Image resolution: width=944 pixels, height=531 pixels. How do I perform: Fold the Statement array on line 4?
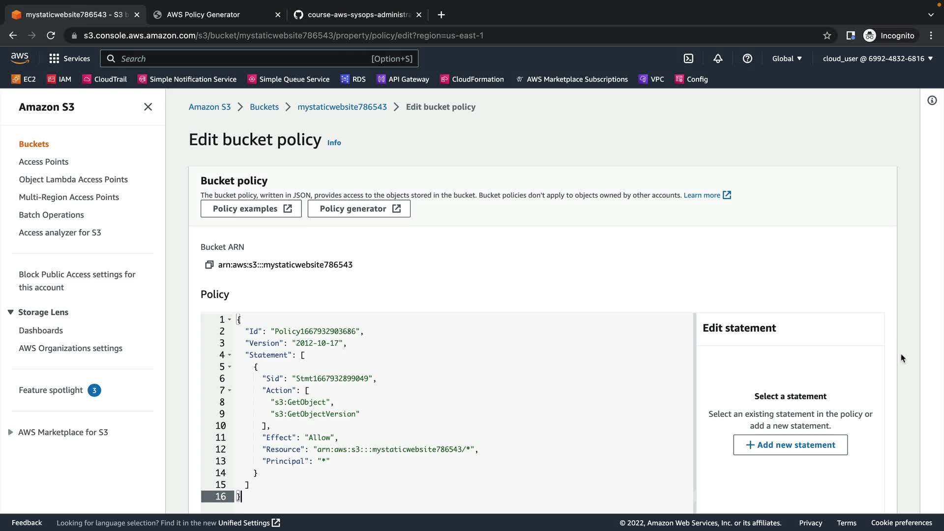tap(230, 355)
